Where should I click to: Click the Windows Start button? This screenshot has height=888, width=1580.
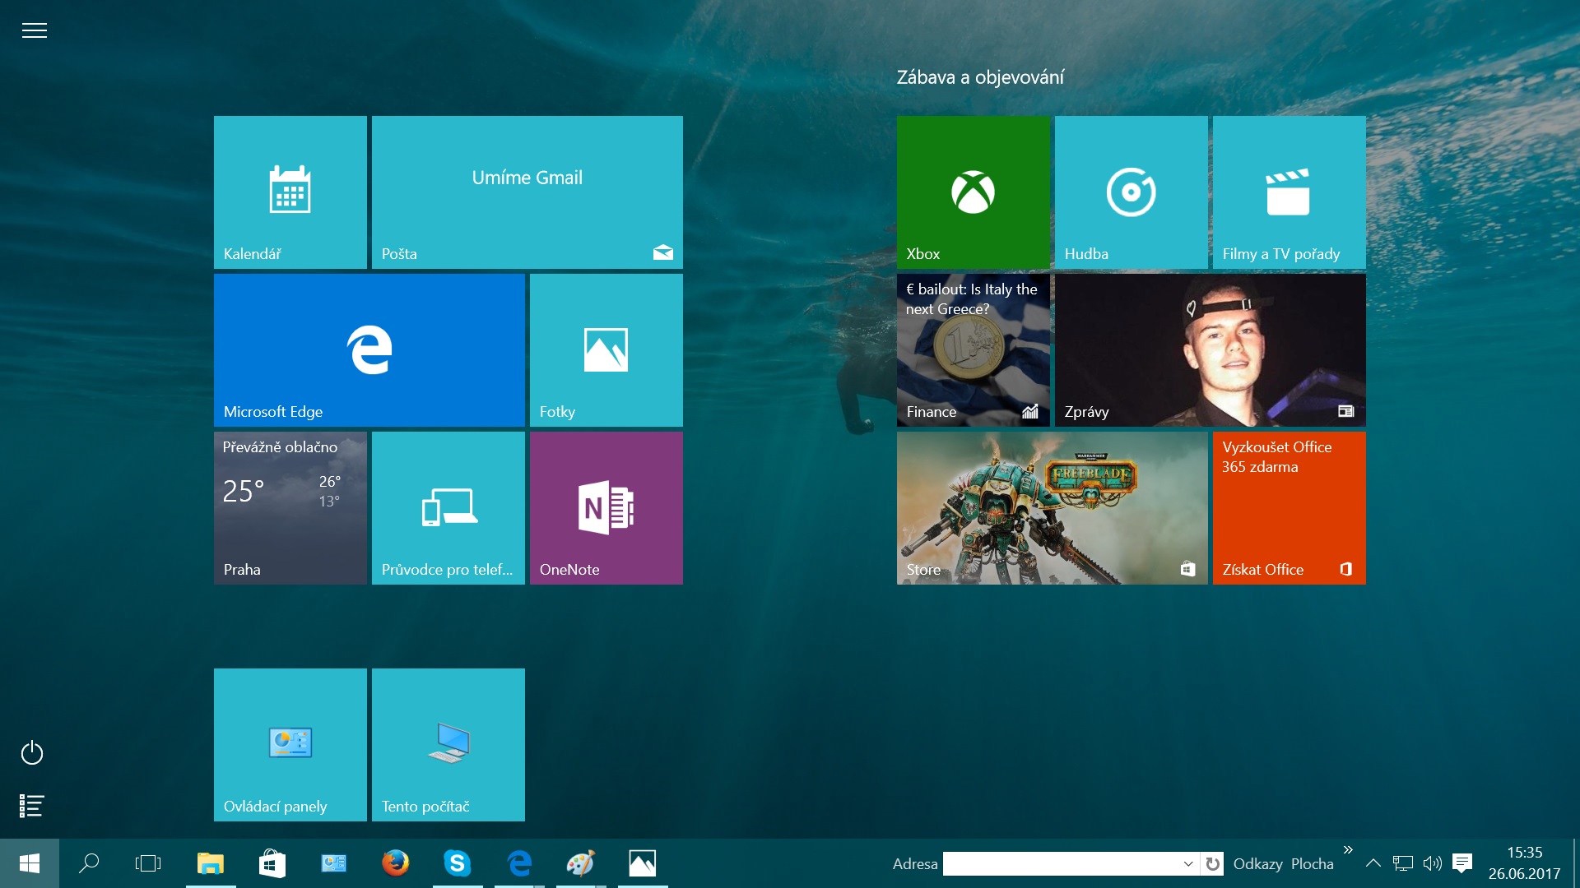pyautogui.click(x=30, y=863)
